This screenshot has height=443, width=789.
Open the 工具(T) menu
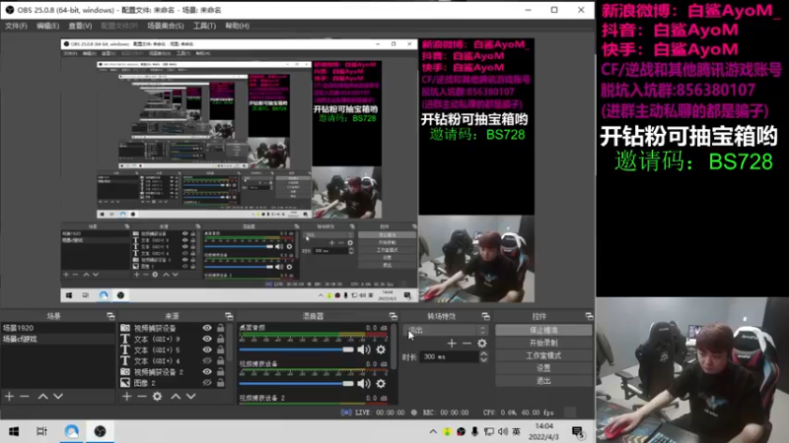[x=204, y=26]
